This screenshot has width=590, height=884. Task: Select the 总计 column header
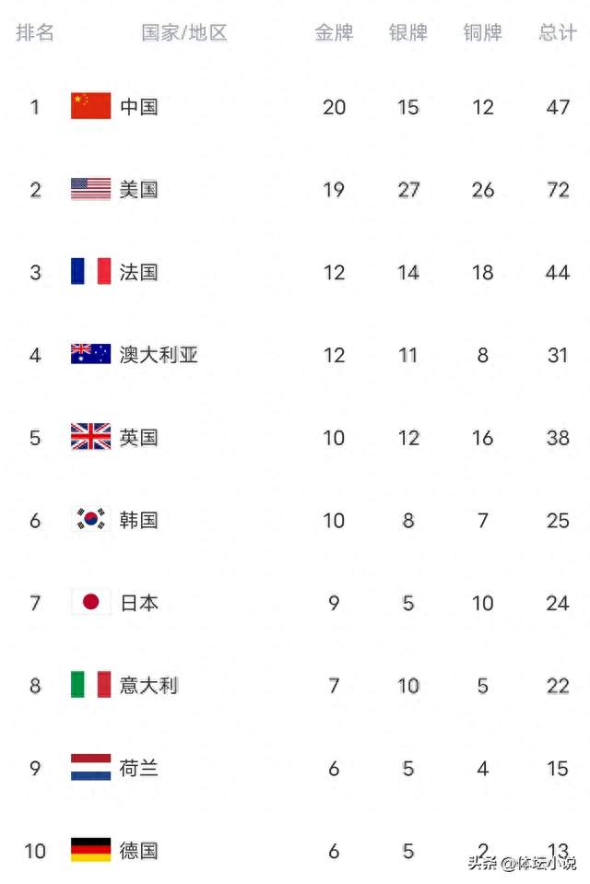coord(558,32)
